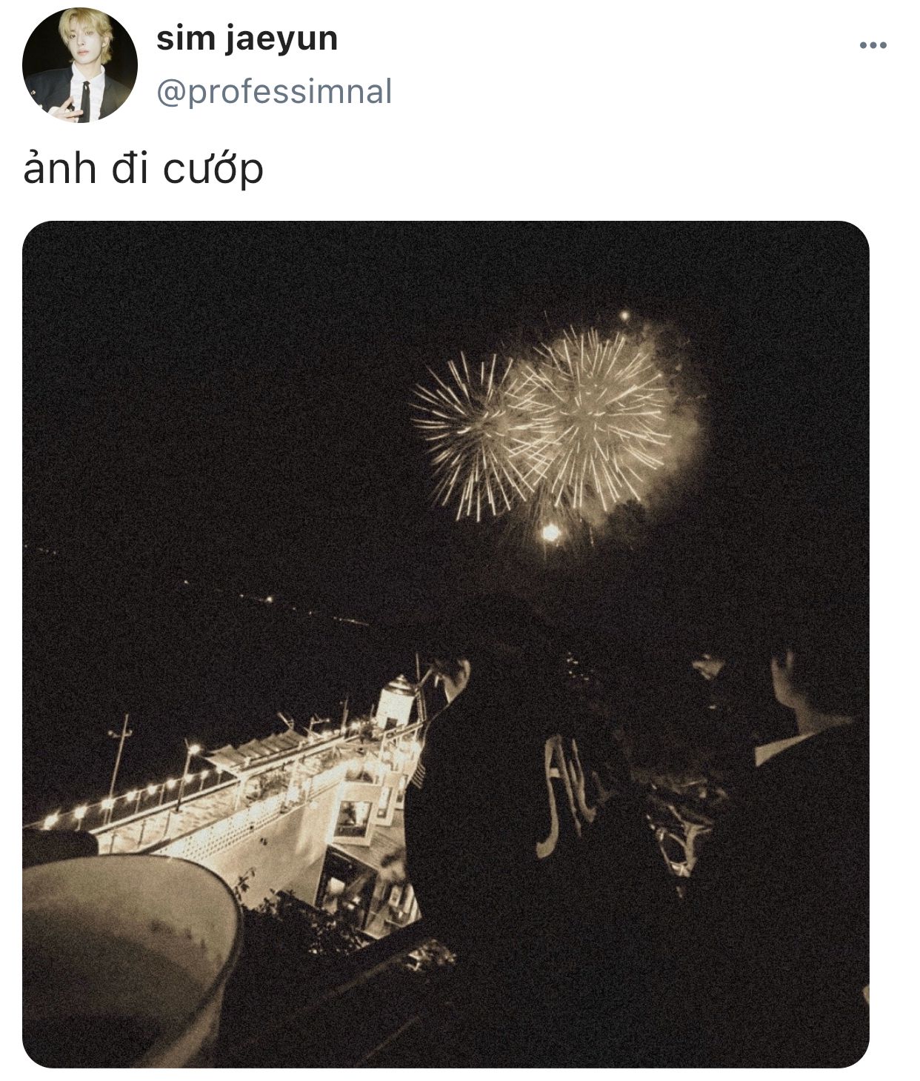Tap the single spark above the fireworks
This screenshot has height=1081, width=920.
pyautogui.click(x=624, y=316)
